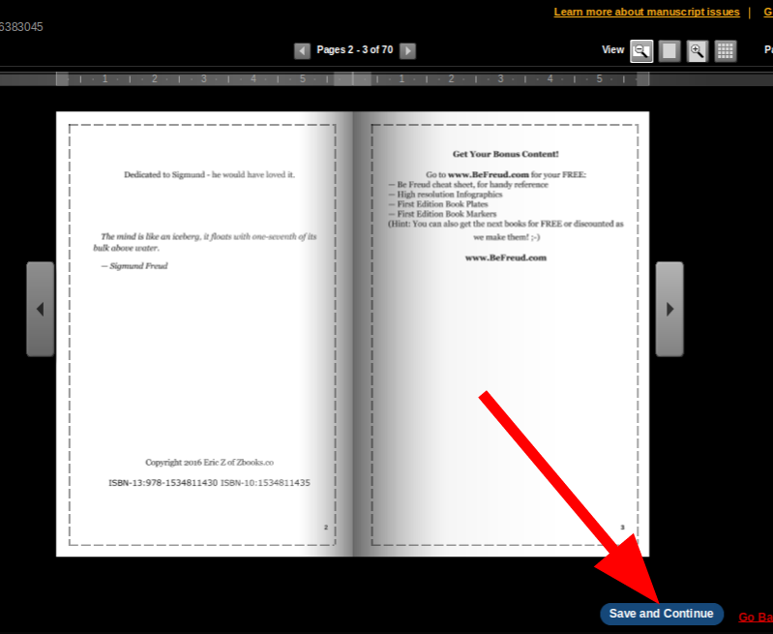
Task: Click the iceberg quote text
Action: [x=205, y=242]
